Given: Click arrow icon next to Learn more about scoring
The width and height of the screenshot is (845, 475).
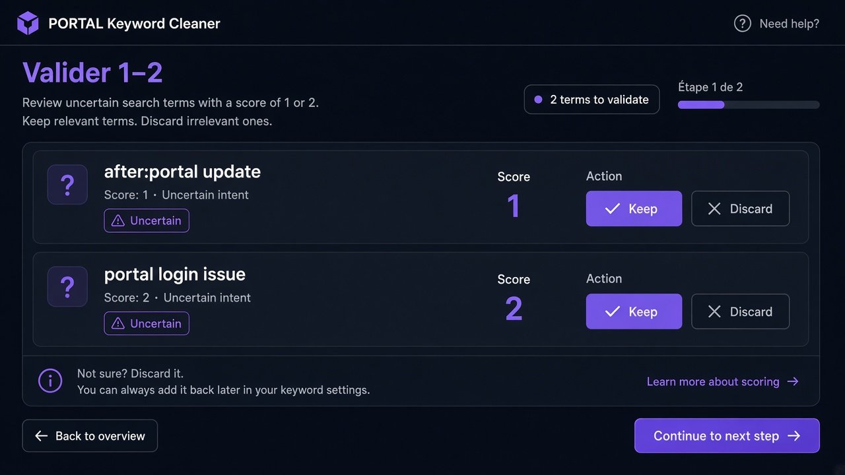Looking at the screenshot, I should pyautogui.click(x=793, y=381).
